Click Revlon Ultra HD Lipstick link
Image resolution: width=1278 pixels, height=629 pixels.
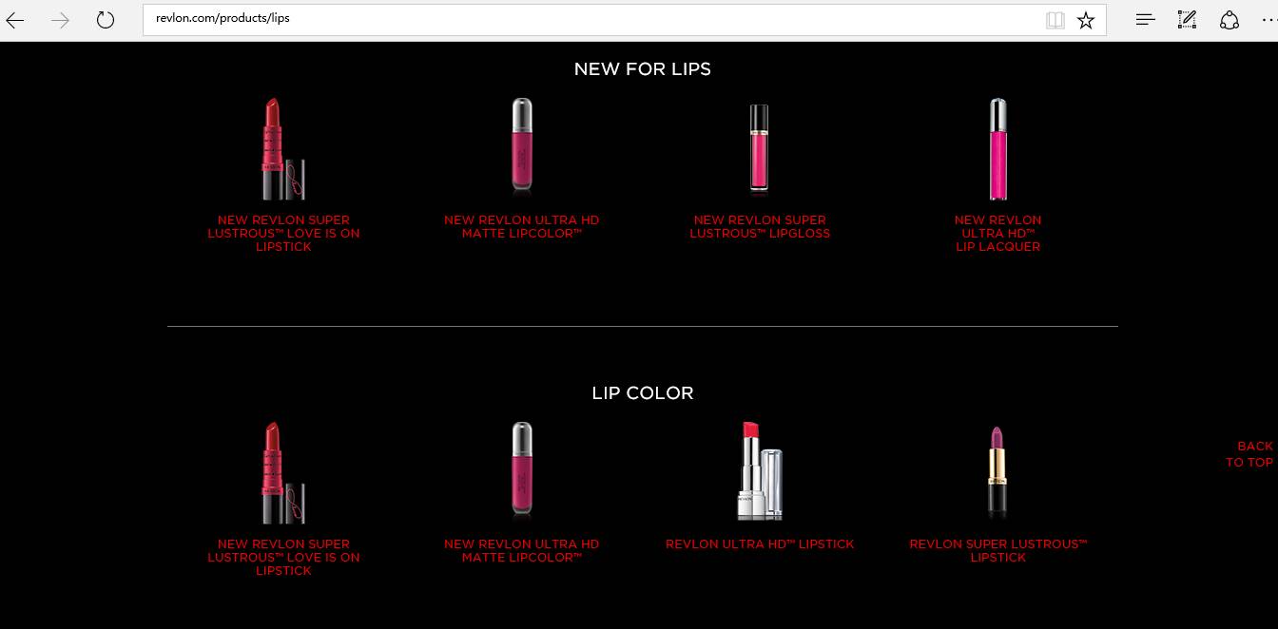pos(760,544)
